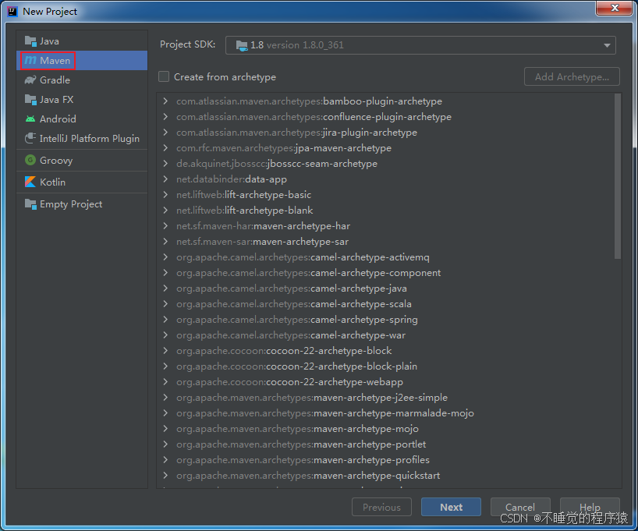This screenshot has height=531, width=638.
Task: Click the Java FX folder icon
Action: (30, 99)
